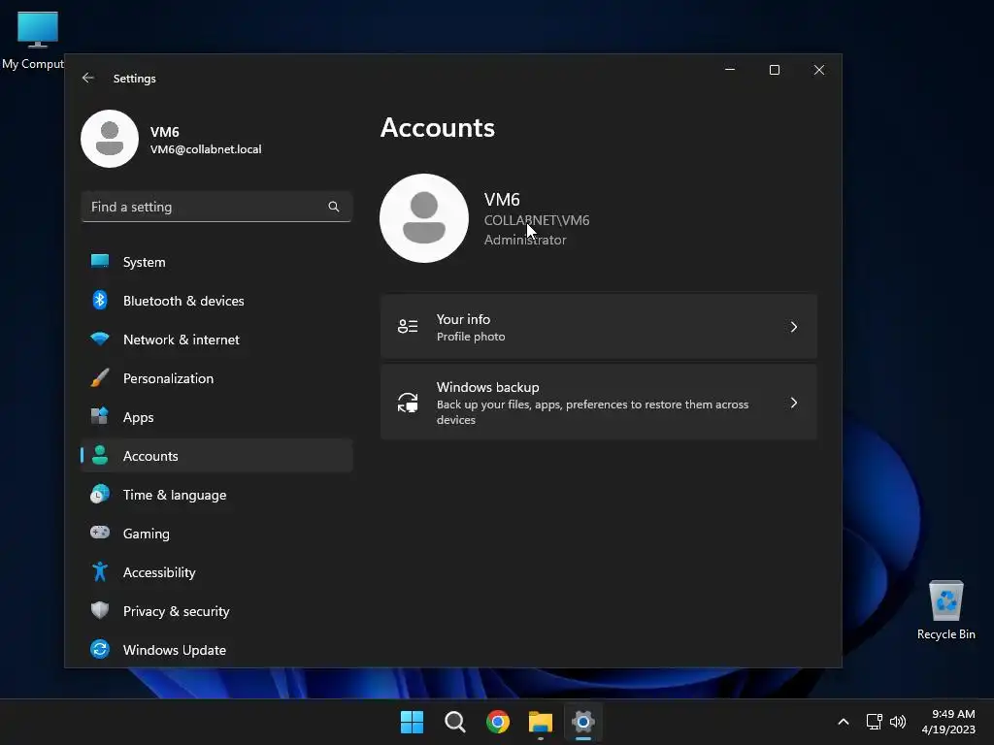This screenshot has height=745, width=994.
Task: Click the Windows backup sync icon
Action: click(408, 403)
